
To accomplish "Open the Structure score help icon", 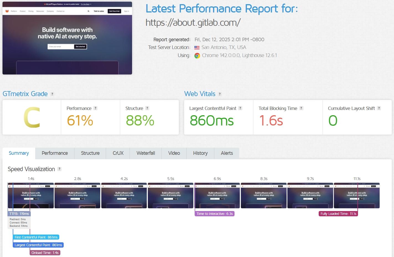I will point(147,108).
